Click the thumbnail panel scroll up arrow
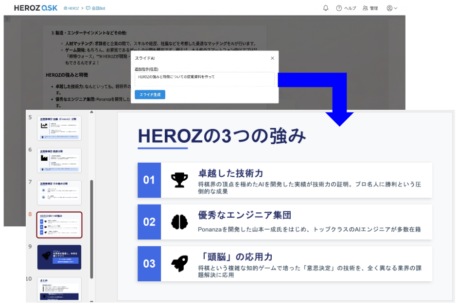457x306 pixels. [91, 112]
